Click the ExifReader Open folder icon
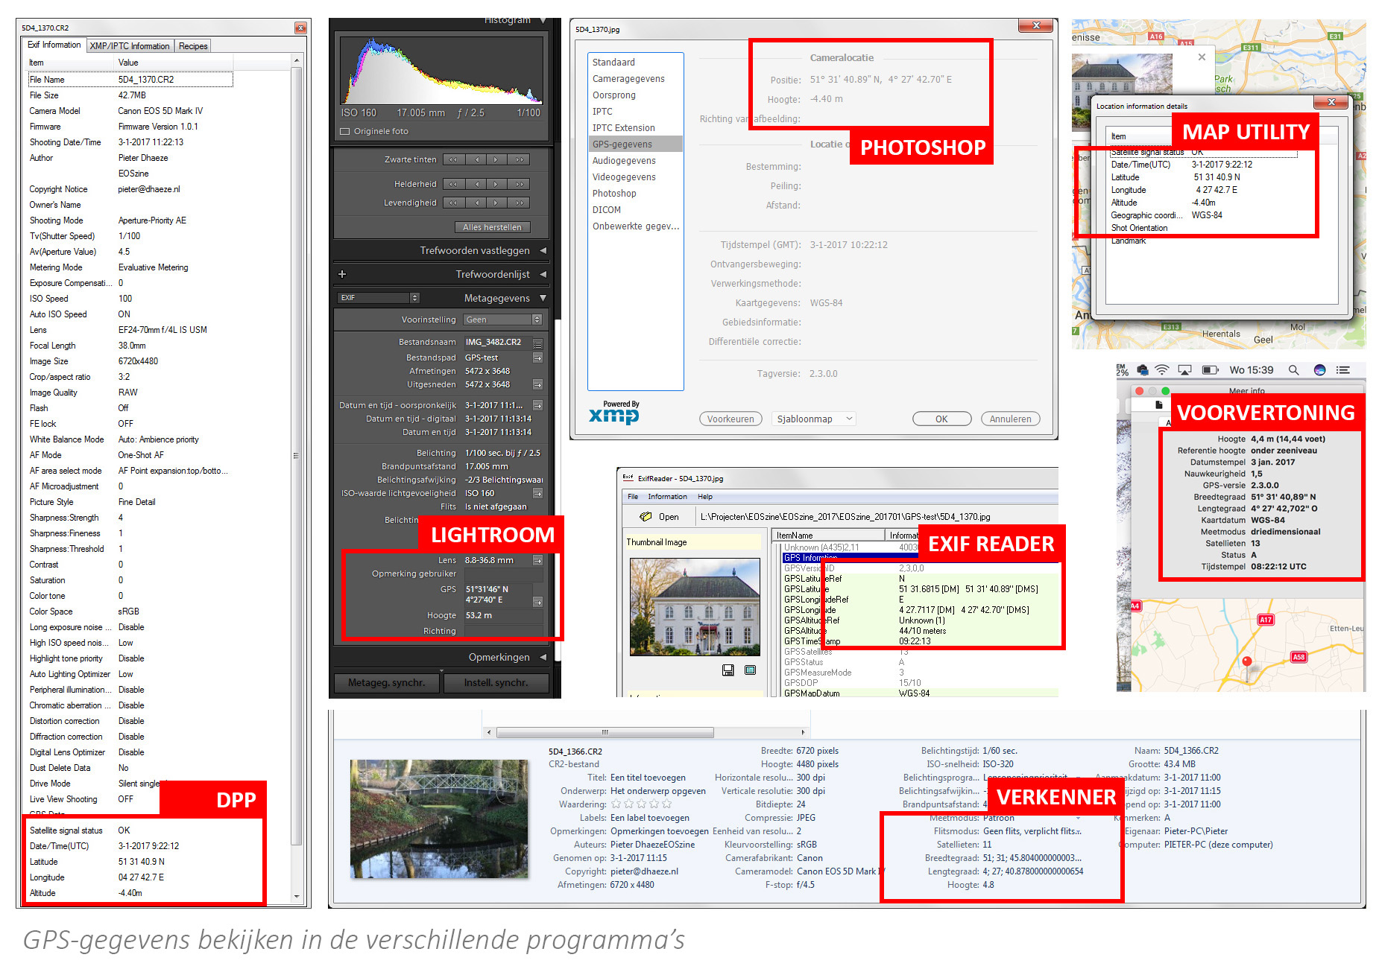The height and width of the screenshot is (972, 1379). coord(646,517)
